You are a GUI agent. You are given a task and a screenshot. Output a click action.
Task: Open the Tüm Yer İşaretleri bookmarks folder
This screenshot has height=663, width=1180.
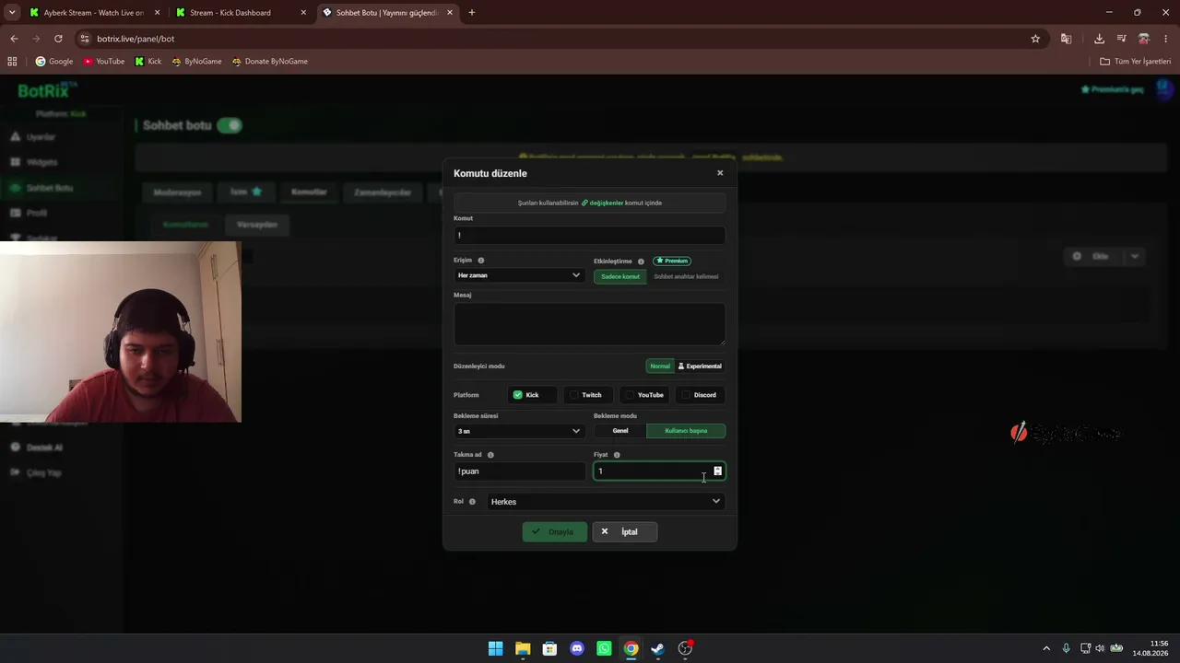1136,62
